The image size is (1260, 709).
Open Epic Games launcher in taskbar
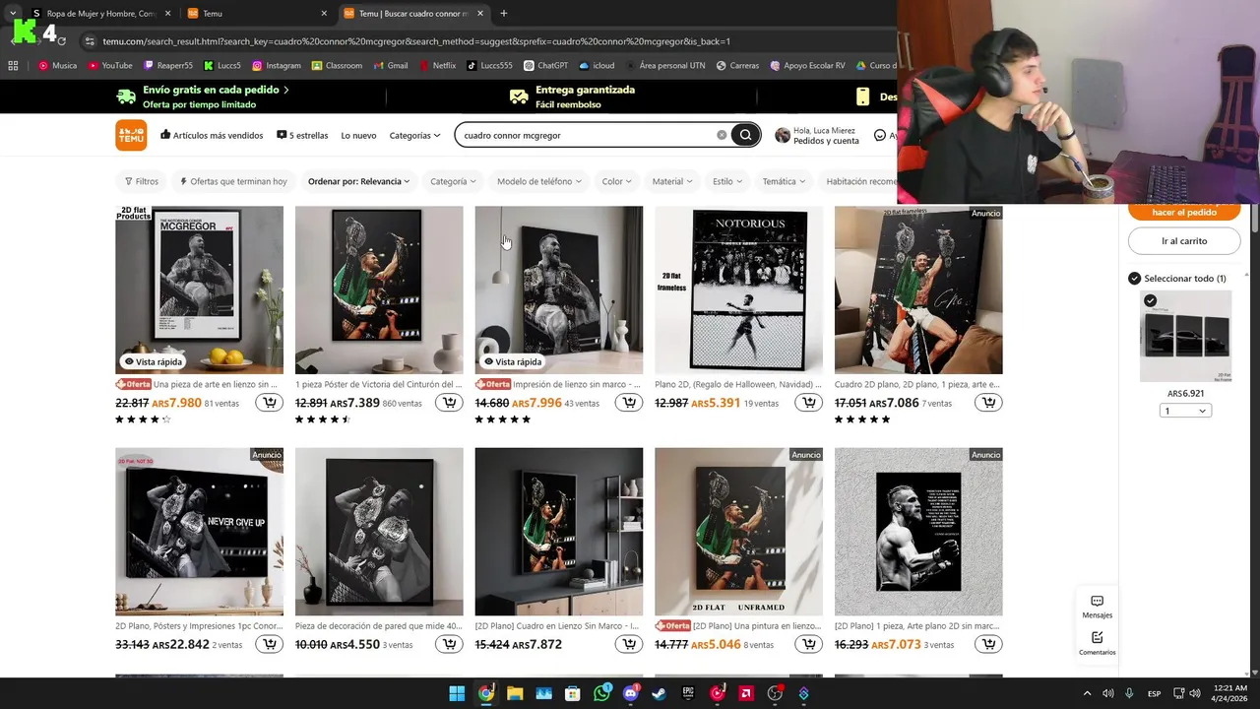tap(688, 693)
